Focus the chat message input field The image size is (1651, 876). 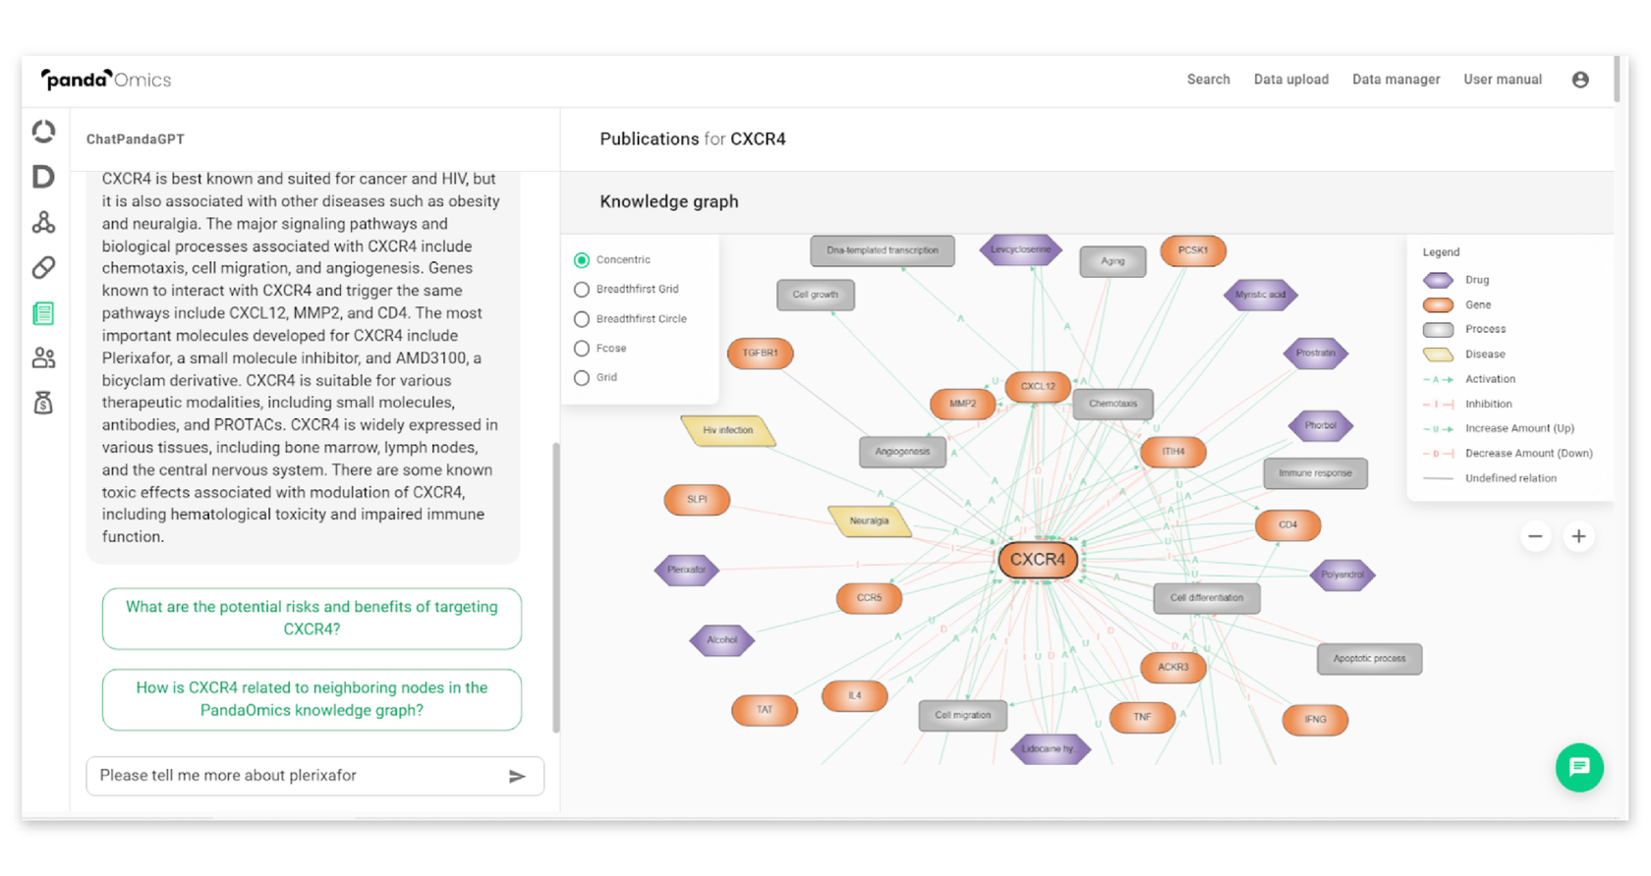(x=295, y=776)
